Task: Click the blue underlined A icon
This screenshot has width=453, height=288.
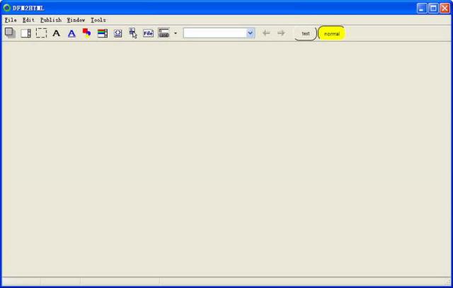Action: point(71,33)
